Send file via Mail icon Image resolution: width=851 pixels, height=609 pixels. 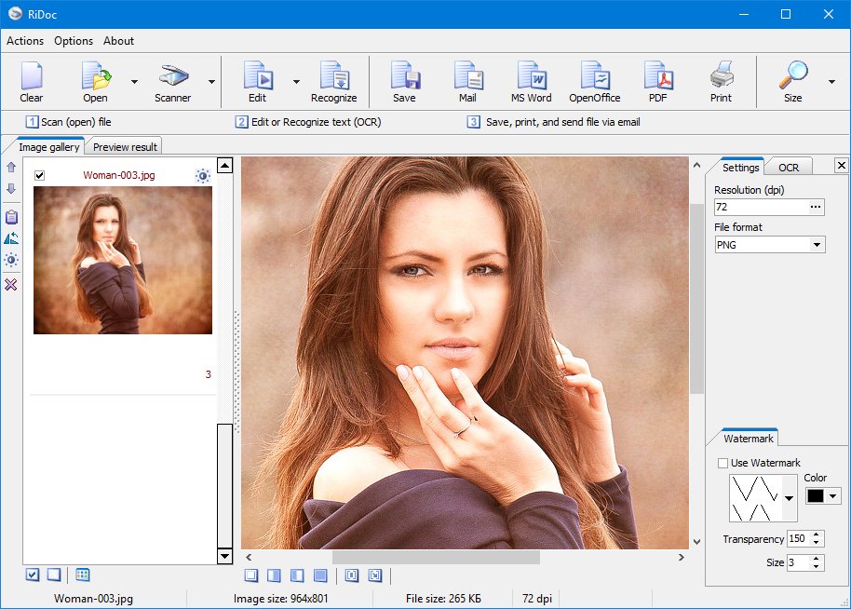pyautogui.click(x=467, y=81)
